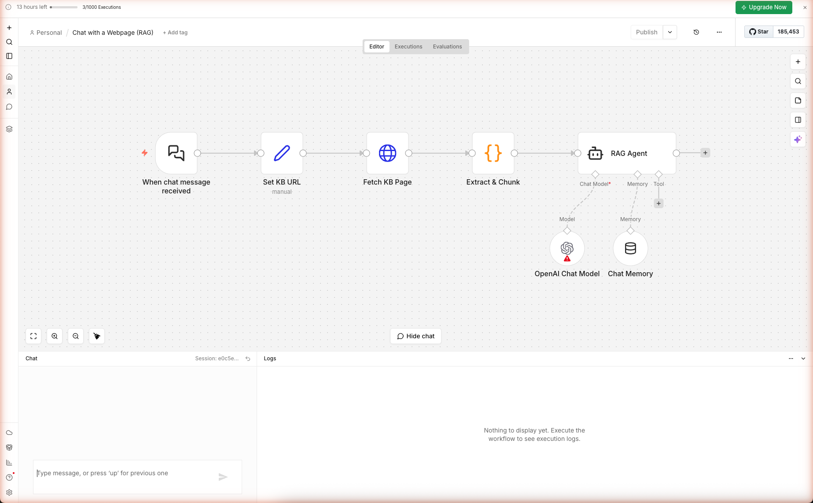Click the Fetch KB Page globe node

tap(387, 153)
